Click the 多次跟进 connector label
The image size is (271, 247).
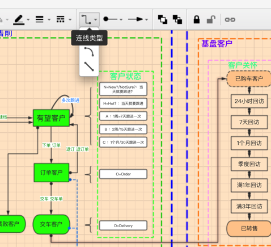tap(70, 101)
